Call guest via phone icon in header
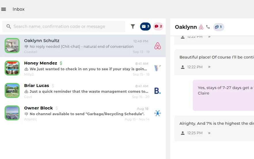Image resolution: width=254 pixels, height=159 pixels. [x=208, y=27]
